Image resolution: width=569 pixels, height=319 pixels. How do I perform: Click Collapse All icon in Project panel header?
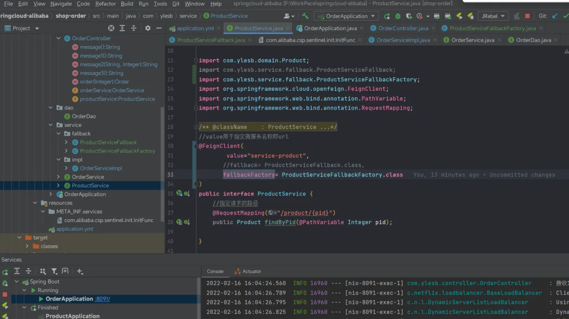134,28
